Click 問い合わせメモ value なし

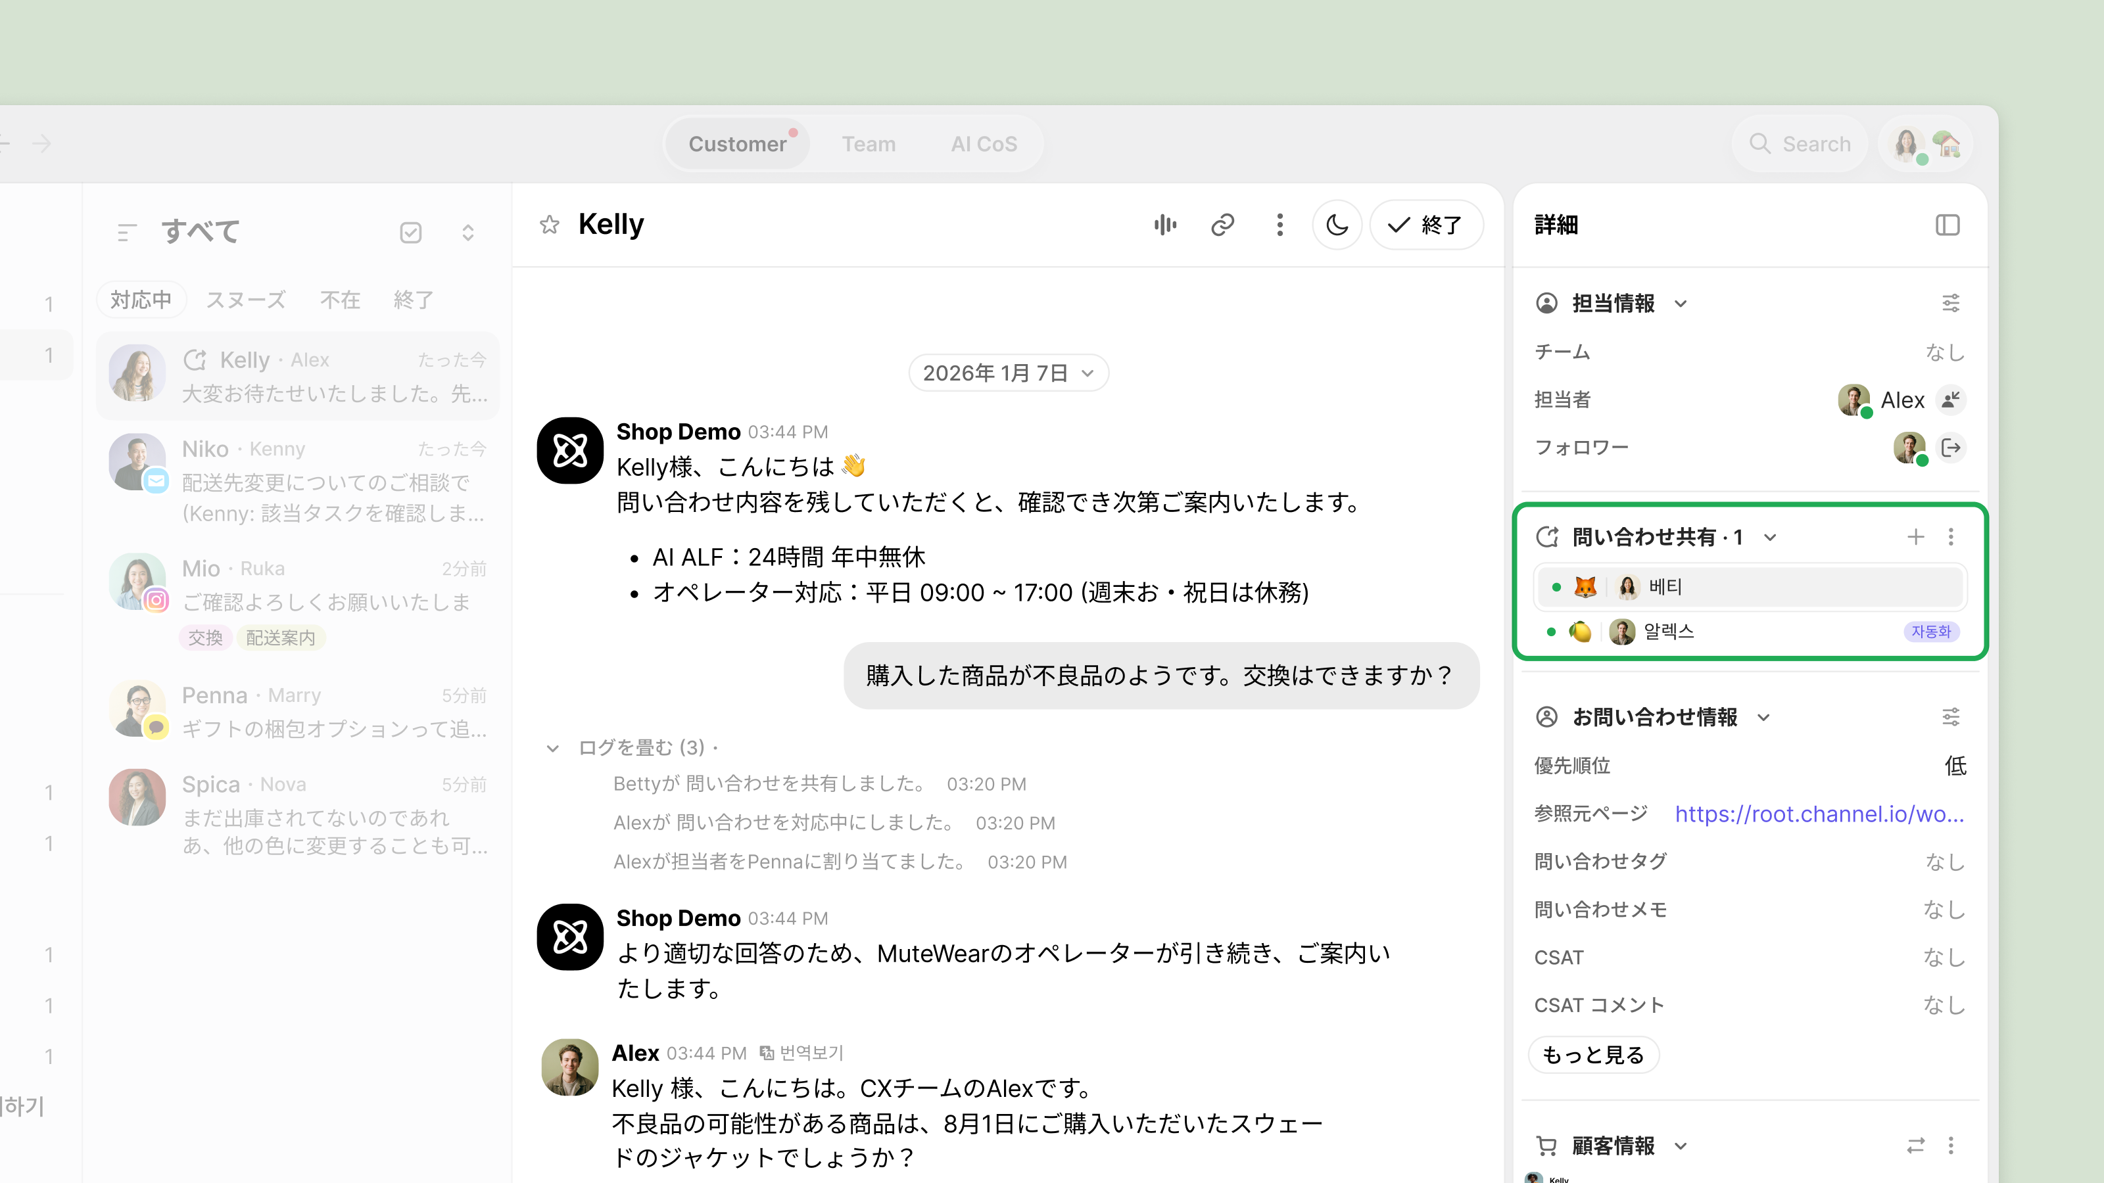pyautogui.click(x=1944, y=910)
